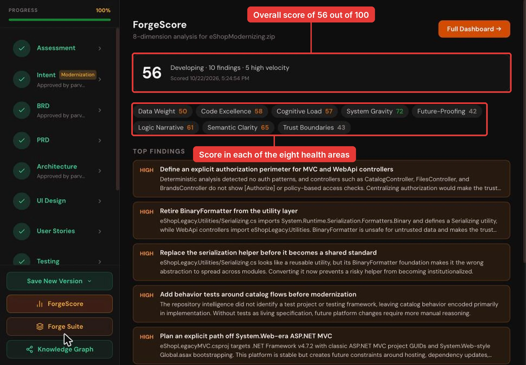Expand the Intent step chevron
This screenshot has height=365, width=526.
tap(100, 79)
